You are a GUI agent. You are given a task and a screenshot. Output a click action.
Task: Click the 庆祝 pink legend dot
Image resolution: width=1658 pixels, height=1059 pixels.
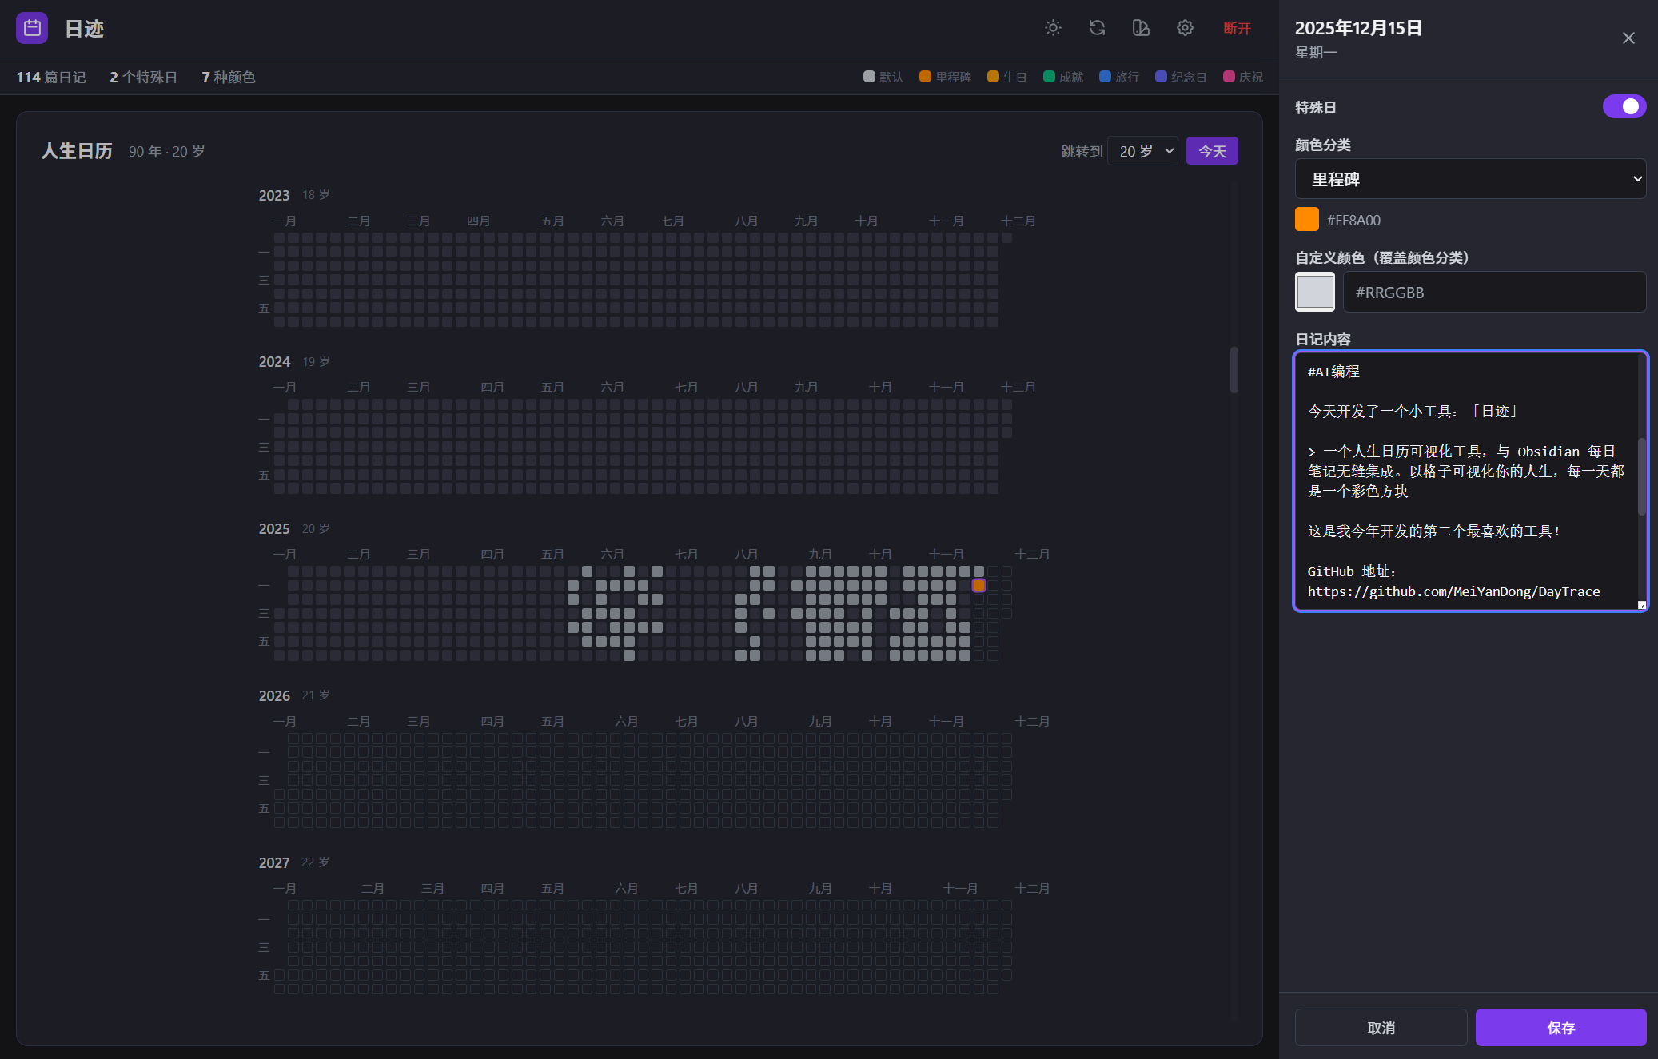tap(1229, 77)
